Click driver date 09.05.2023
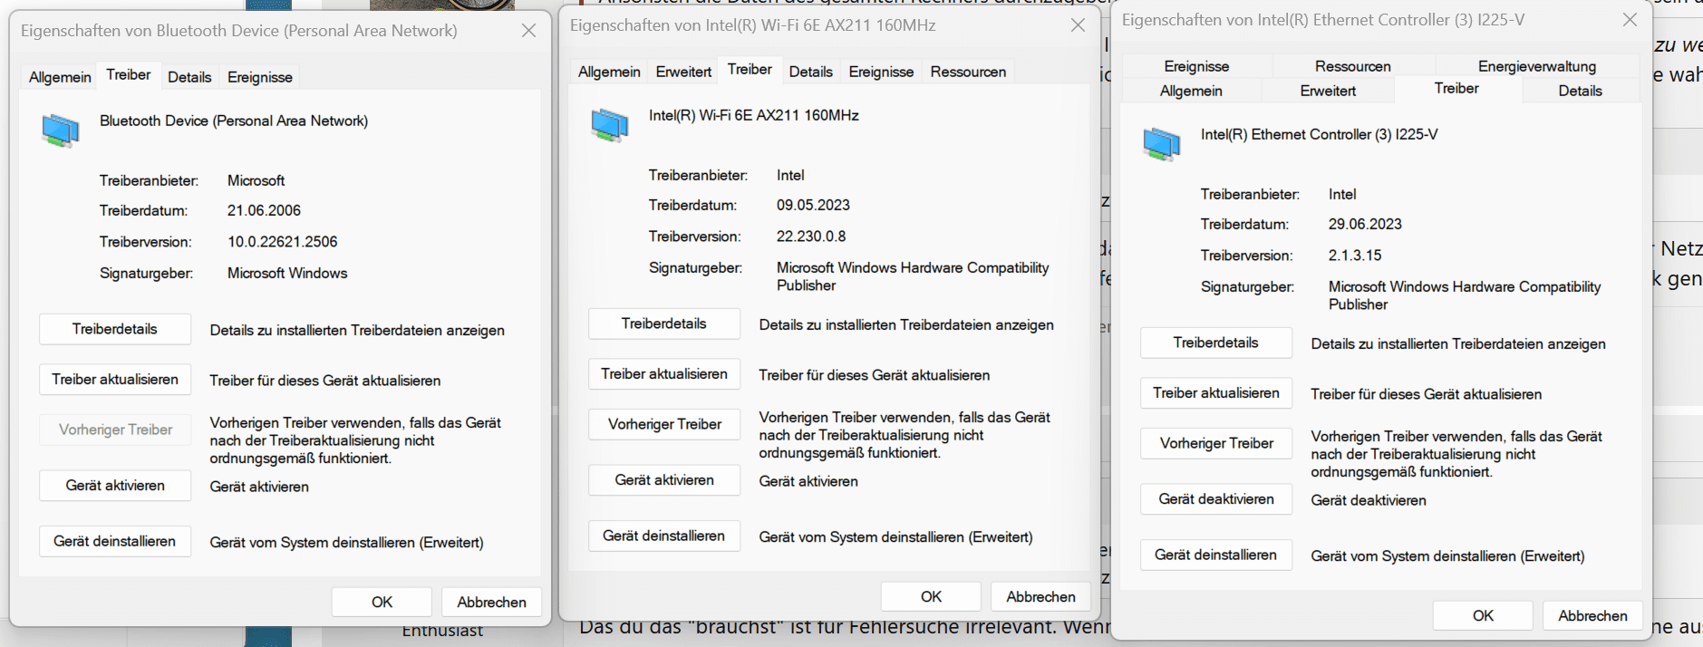 (x=813, y=205)
